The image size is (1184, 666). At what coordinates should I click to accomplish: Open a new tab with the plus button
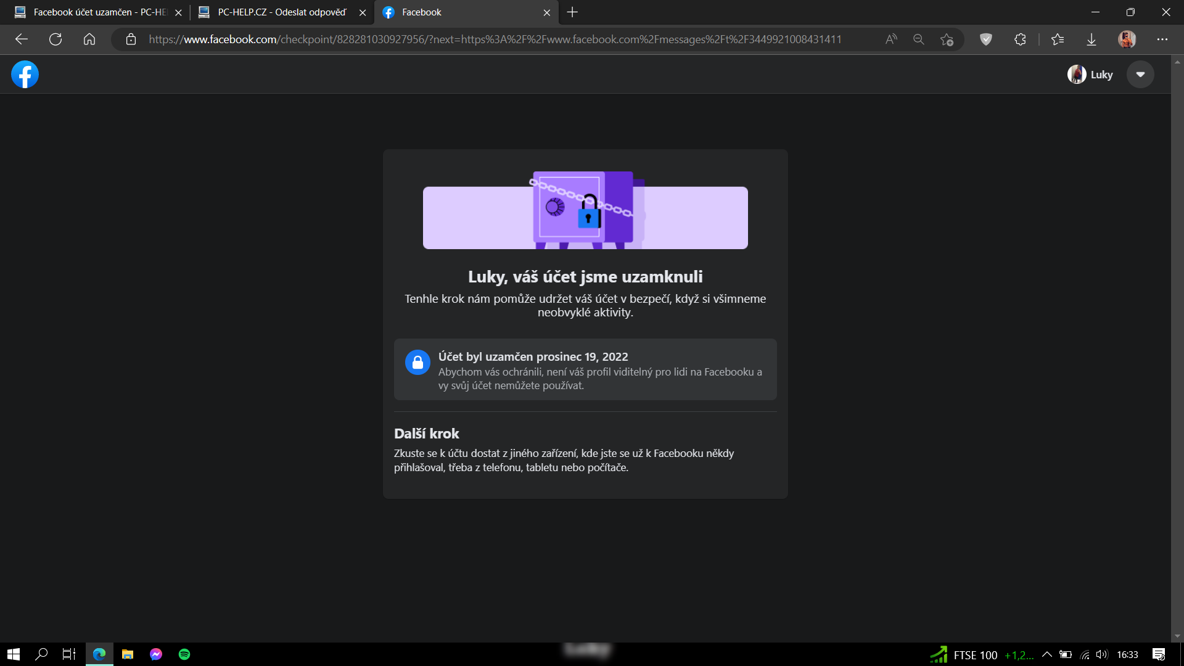click(572, 12)
